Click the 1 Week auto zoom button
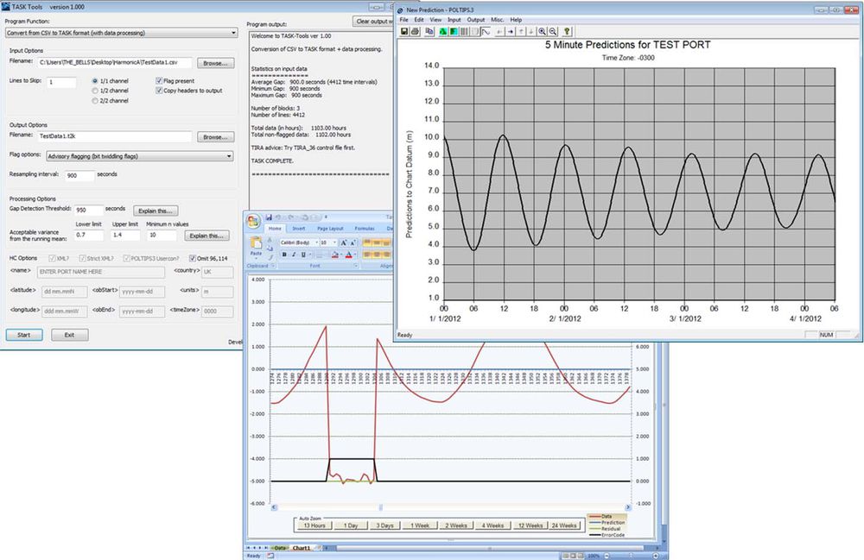The image size is (864, 560). [x=420, y=525]
